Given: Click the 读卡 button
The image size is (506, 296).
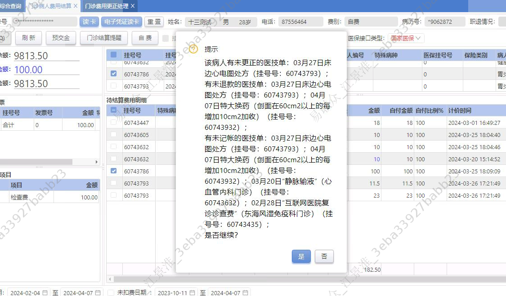Looking at the screenshot, I should pos(90,22).
